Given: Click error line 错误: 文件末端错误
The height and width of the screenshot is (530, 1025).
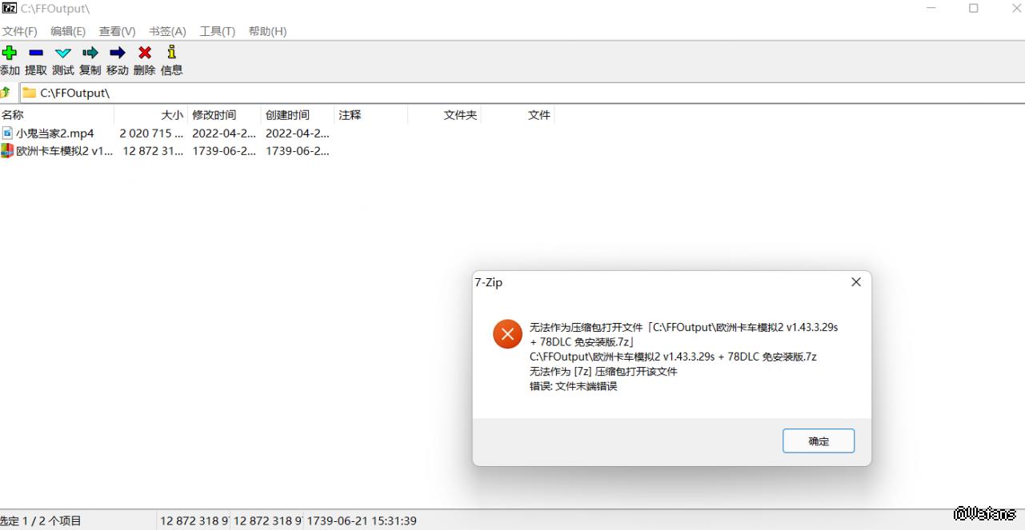Looking at the screenshot, I should coord(573,386).
